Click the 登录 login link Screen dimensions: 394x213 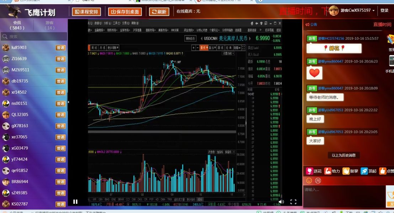click(x=384, y=11)
